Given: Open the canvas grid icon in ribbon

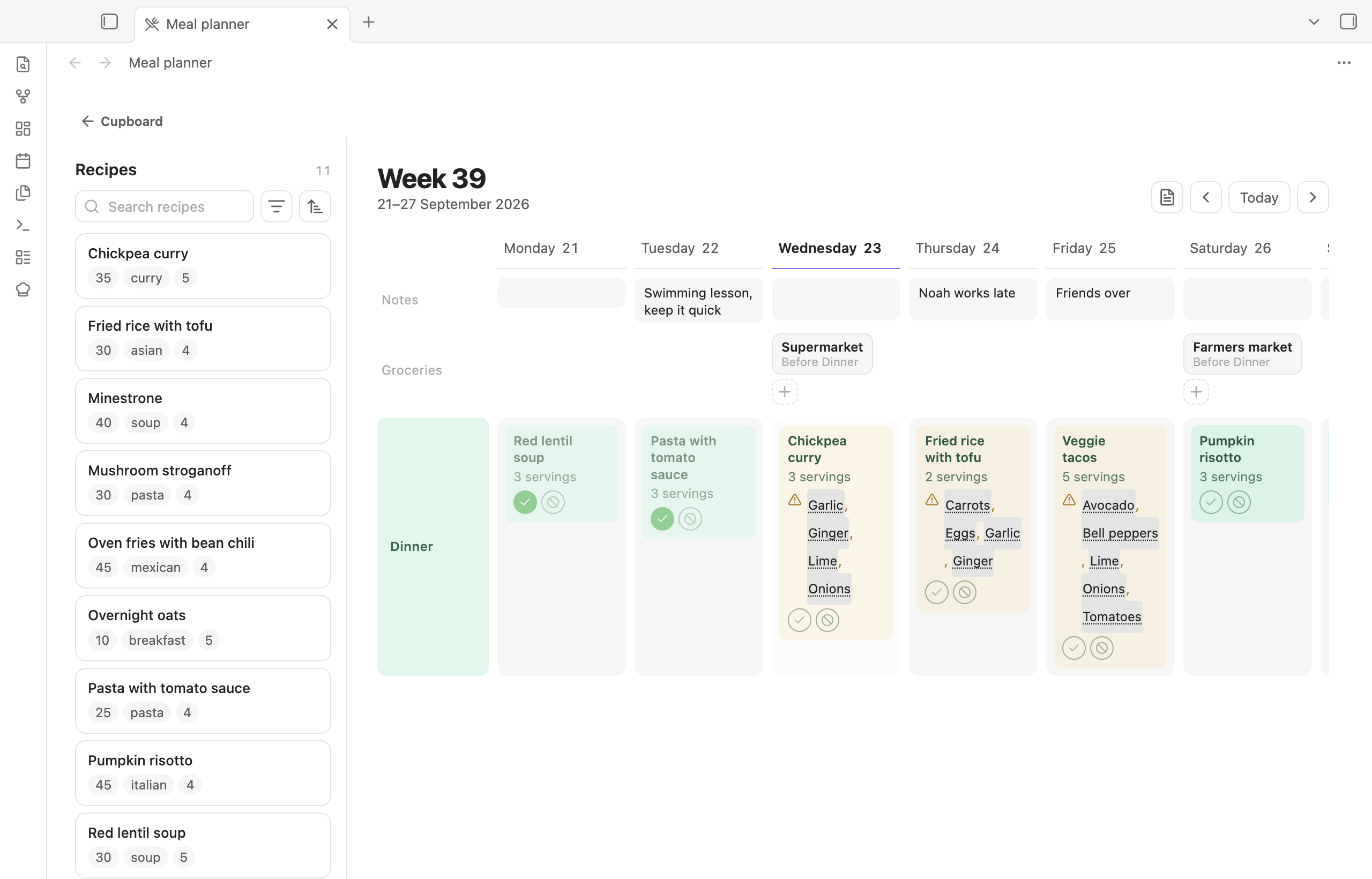Looking at the screenshot, I should click(23, 129).
